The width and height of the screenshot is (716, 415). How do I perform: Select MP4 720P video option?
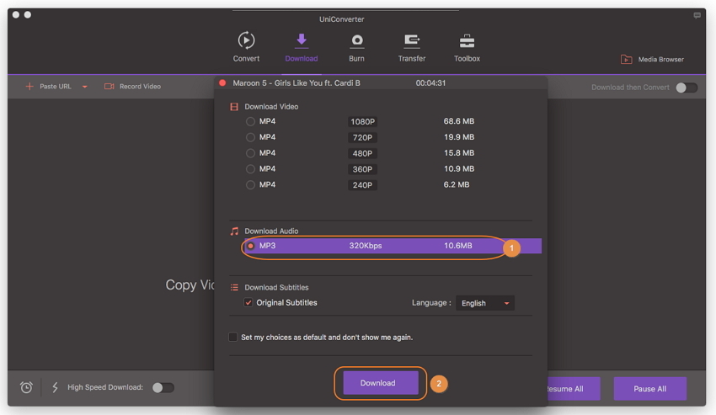[250, 137]
